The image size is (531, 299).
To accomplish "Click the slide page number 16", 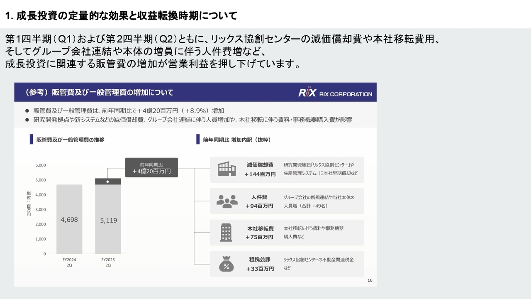I will pyautogui.click(x=370, y=281).
